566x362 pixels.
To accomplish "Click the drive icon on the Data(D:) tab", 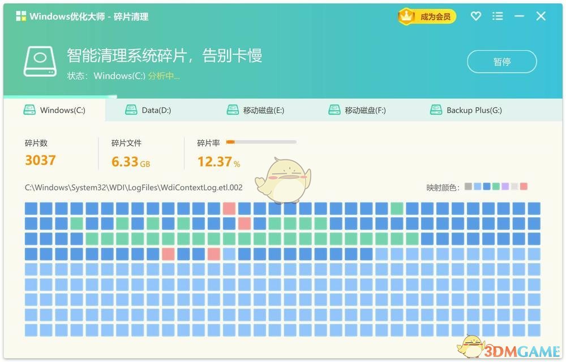I will 131,110.
